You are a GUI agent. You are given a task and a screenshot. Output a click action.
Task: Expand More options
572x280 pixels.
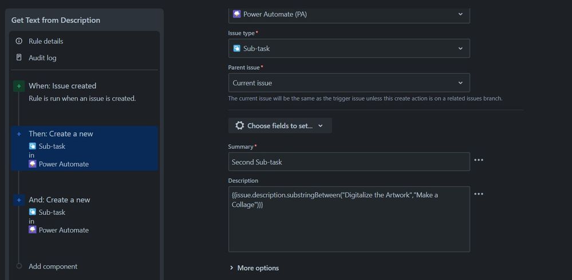tap(254, 268)
